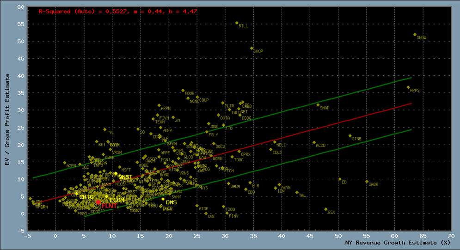Viewport: 460px width, 250px height.
Task: Click the NET ticker label
Action: pyautogui.click(x=244, y=112)
